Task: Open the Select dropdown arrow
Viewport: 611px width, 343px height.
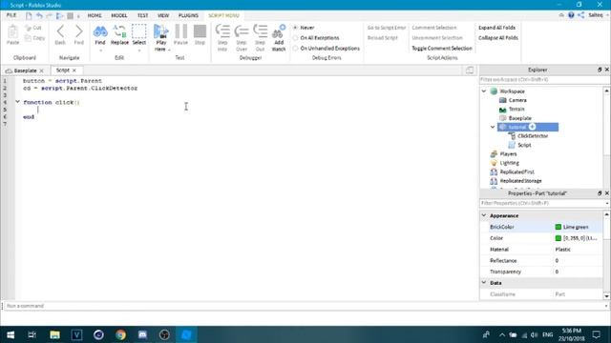Action: click(139, 50)
